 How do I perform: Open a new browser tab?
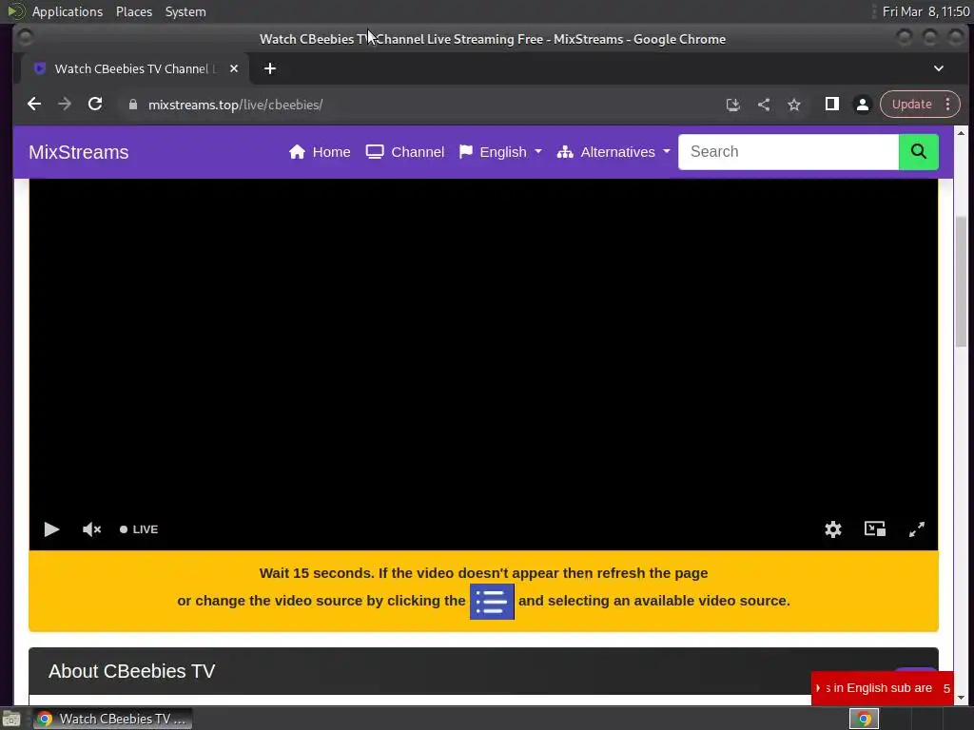(x=269, y=68)
